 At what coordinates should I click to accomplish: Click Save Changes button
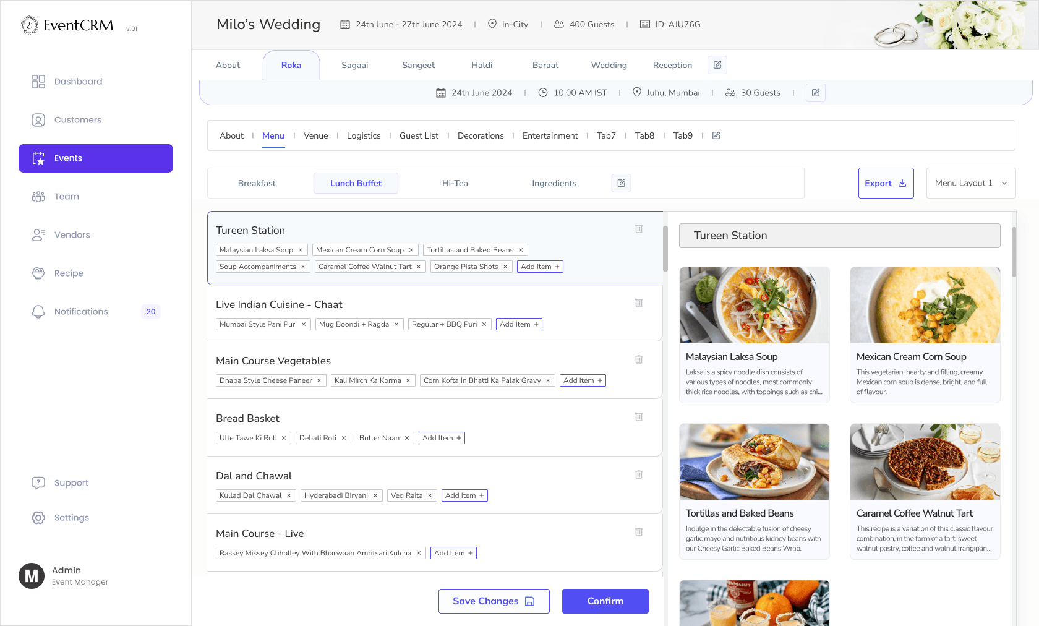coord(494,601)
